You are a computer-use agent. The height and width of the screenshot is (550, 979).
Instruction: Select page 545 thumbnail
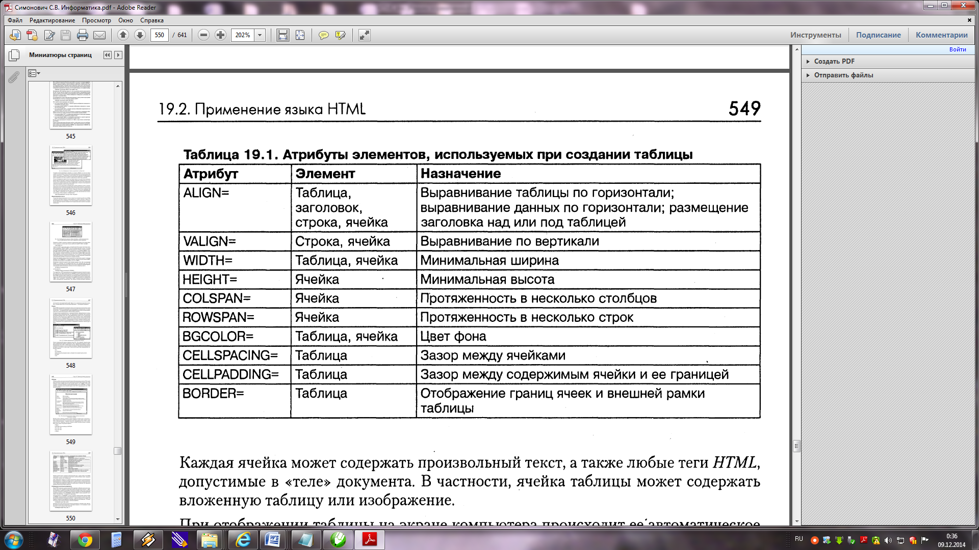pyautogui.click(x=71, y=106)
